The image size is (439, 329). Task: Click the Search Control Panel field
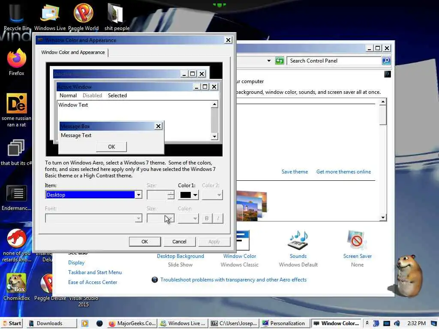[334, 61]
